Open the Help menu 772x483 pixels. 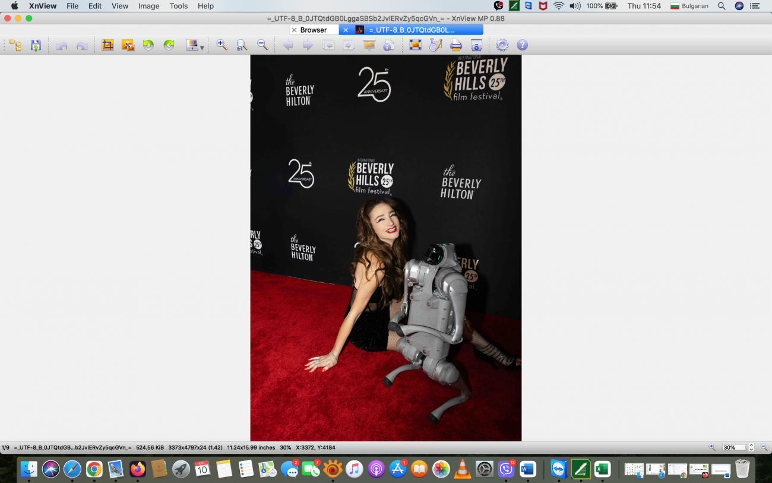[x=205, y=6]
